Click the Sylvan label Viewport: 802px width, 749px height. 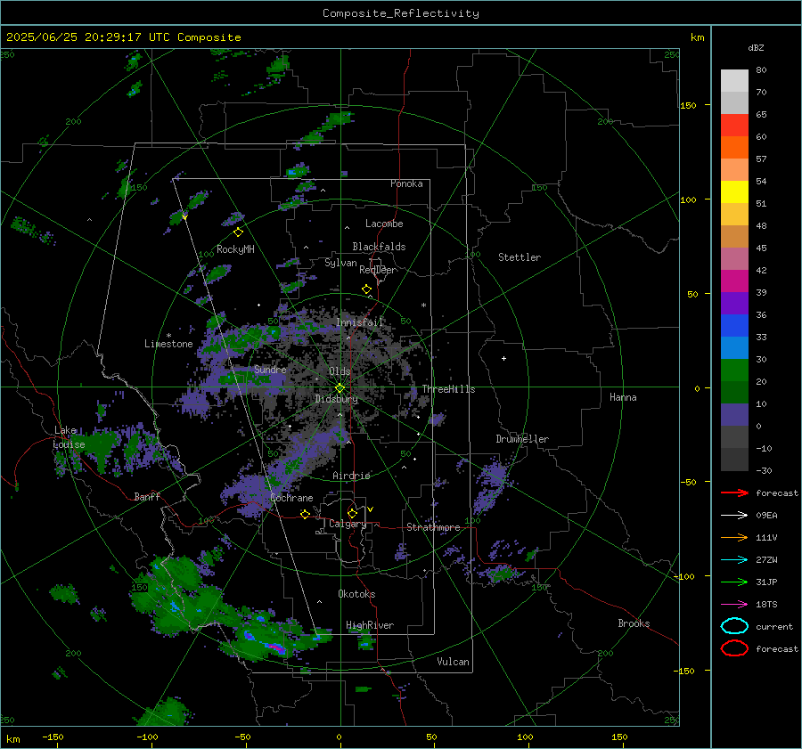point(340,263)
